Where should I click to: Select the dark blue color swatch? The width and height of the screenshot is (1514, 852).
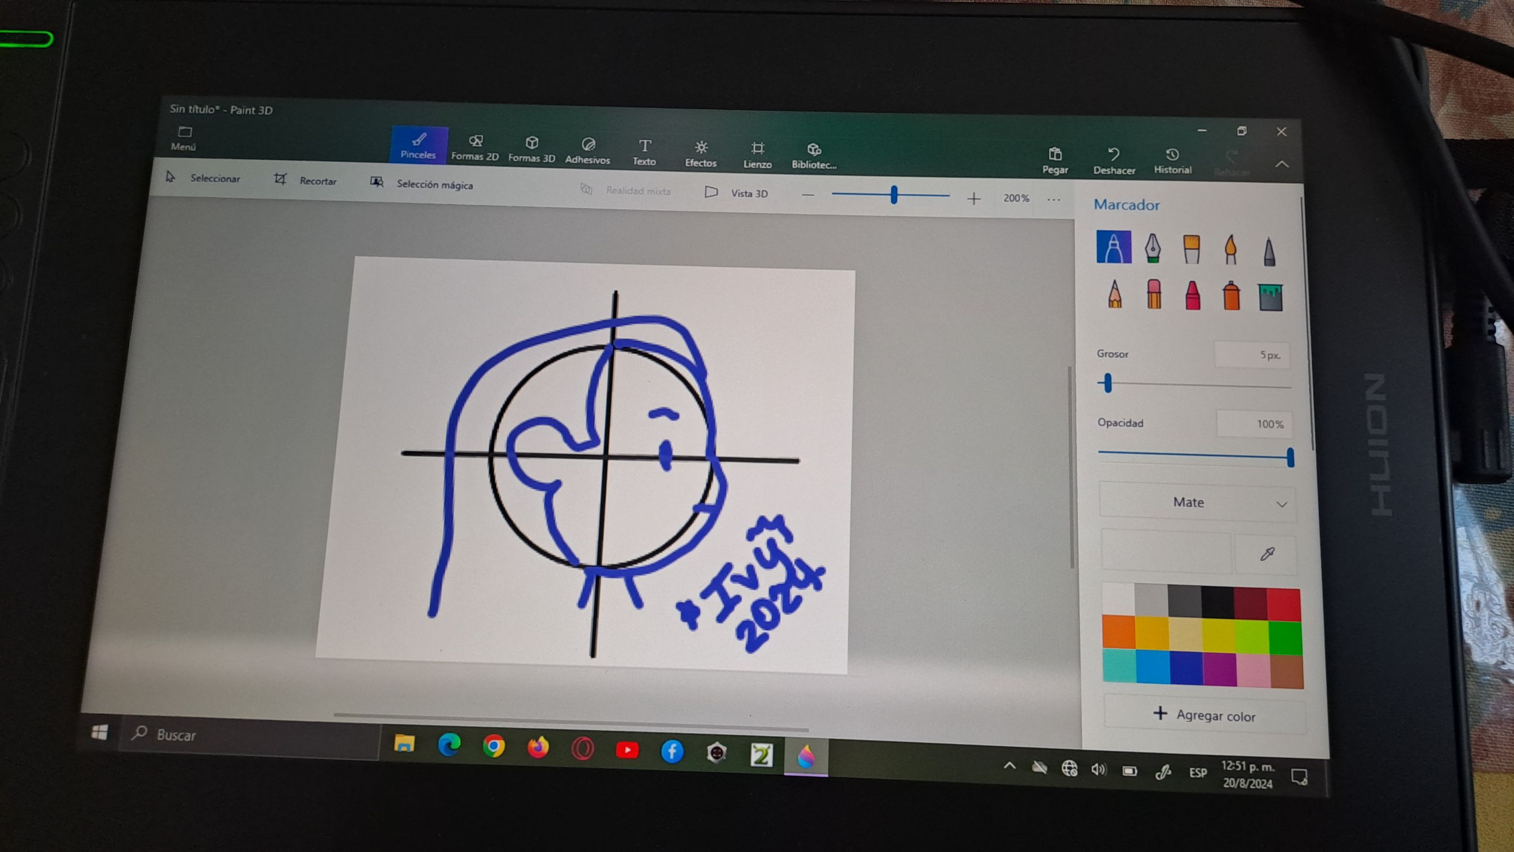coord(1186,668)
